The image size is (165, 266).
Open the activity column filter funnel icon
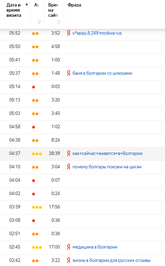pos(39,22)
